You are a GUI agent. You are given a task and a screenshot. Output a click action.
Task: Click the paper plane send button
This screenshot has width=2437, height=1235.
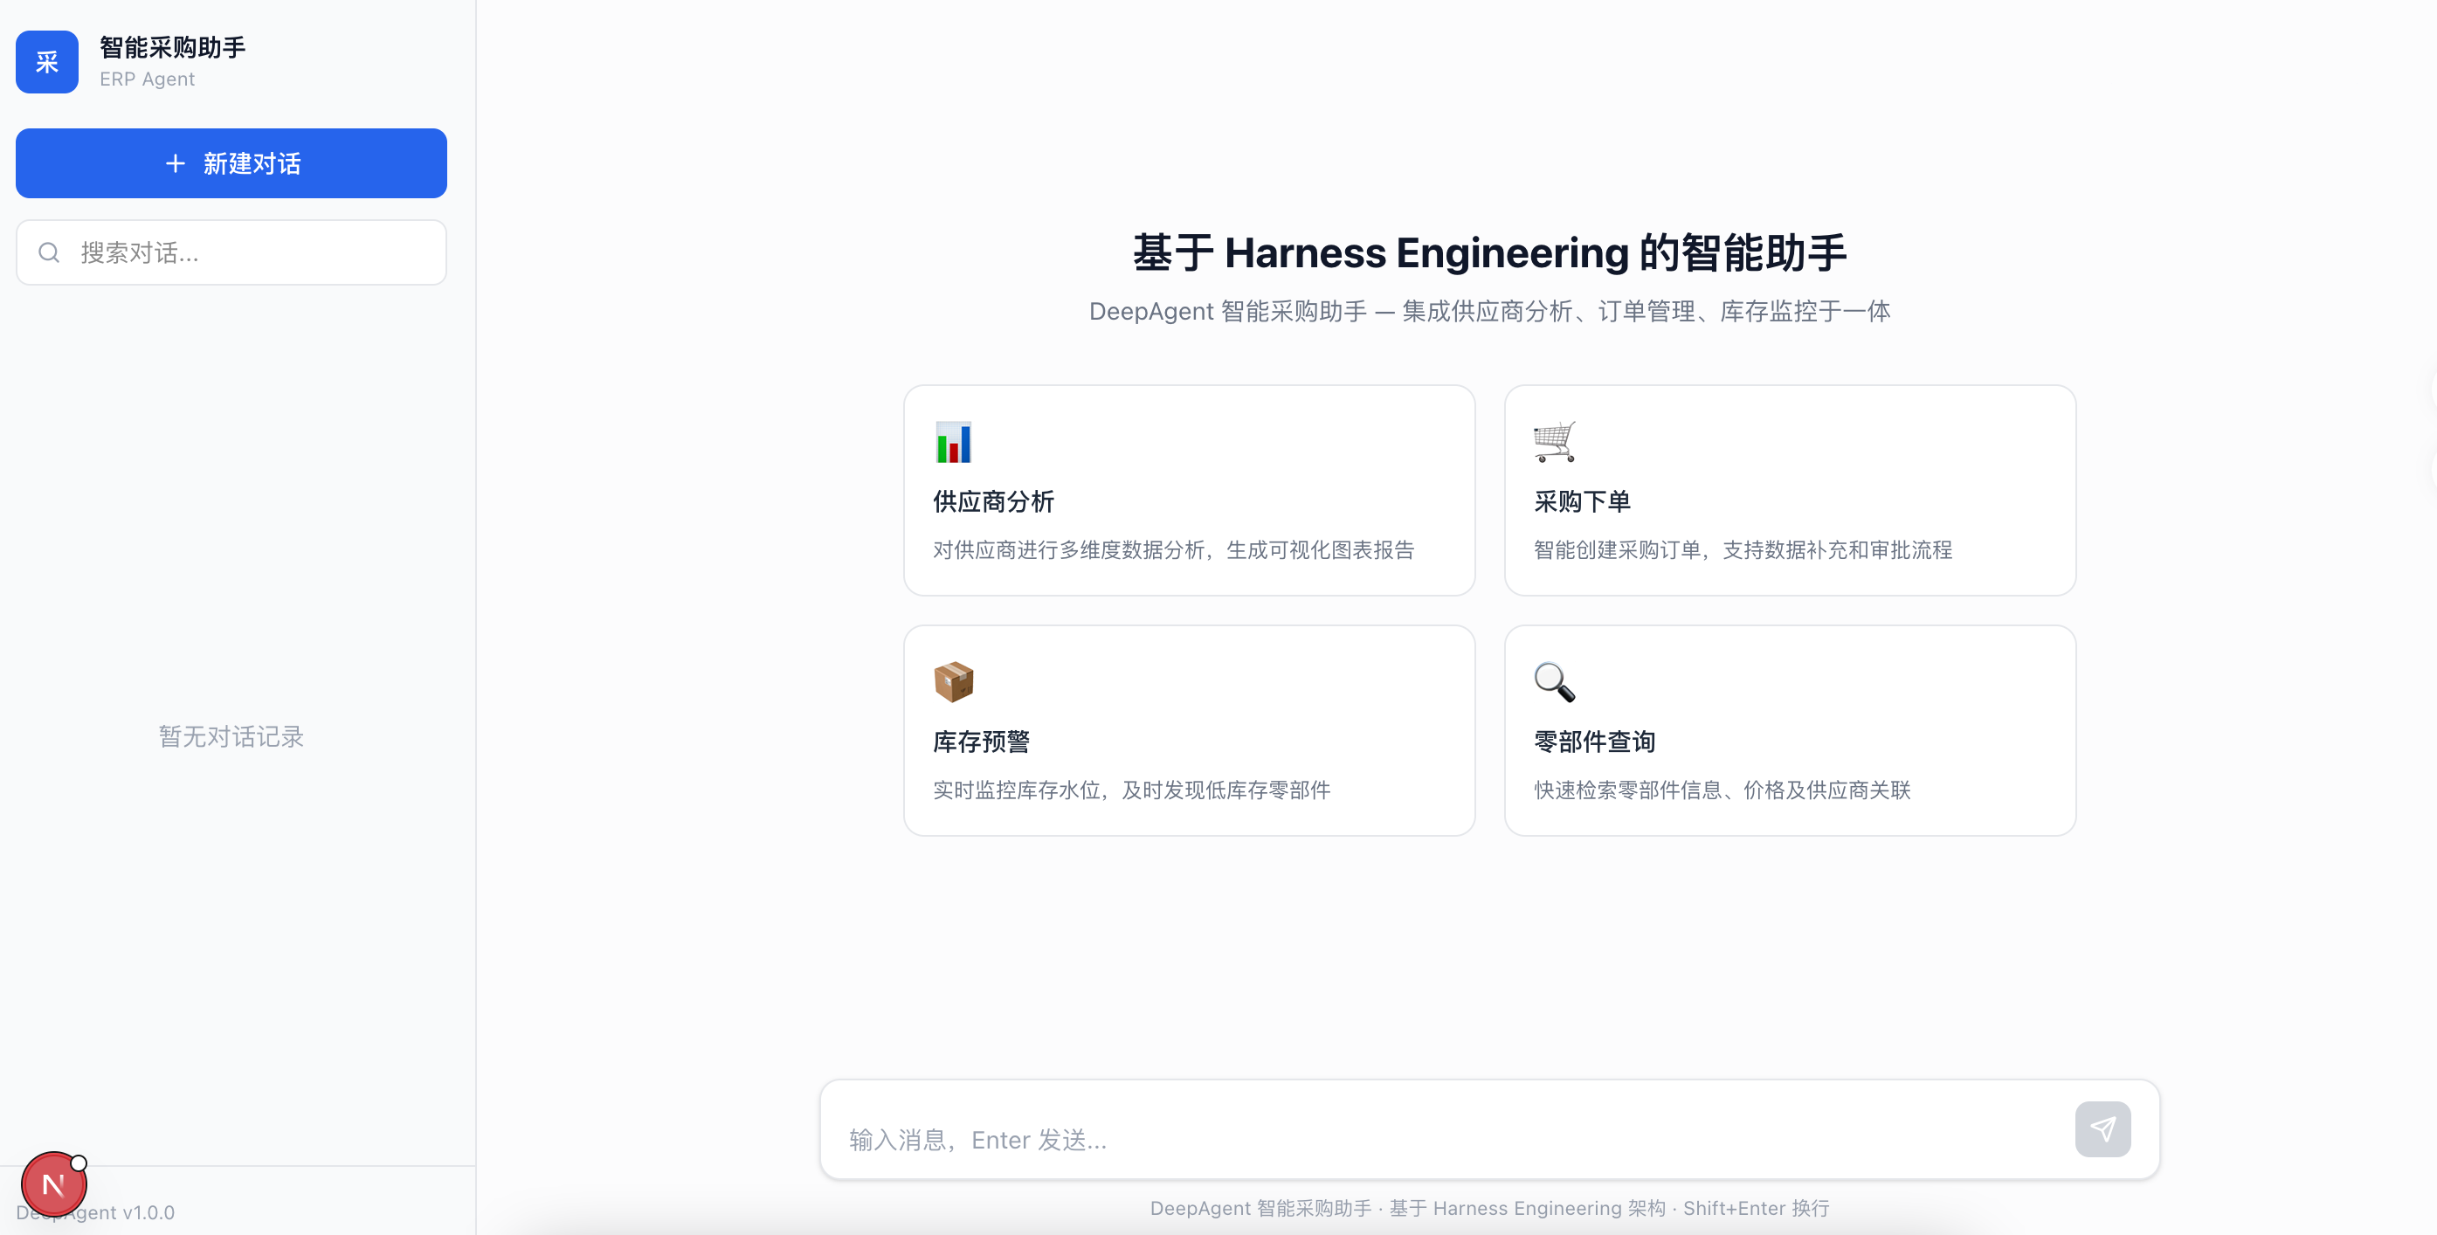tap(2102, 1129)
